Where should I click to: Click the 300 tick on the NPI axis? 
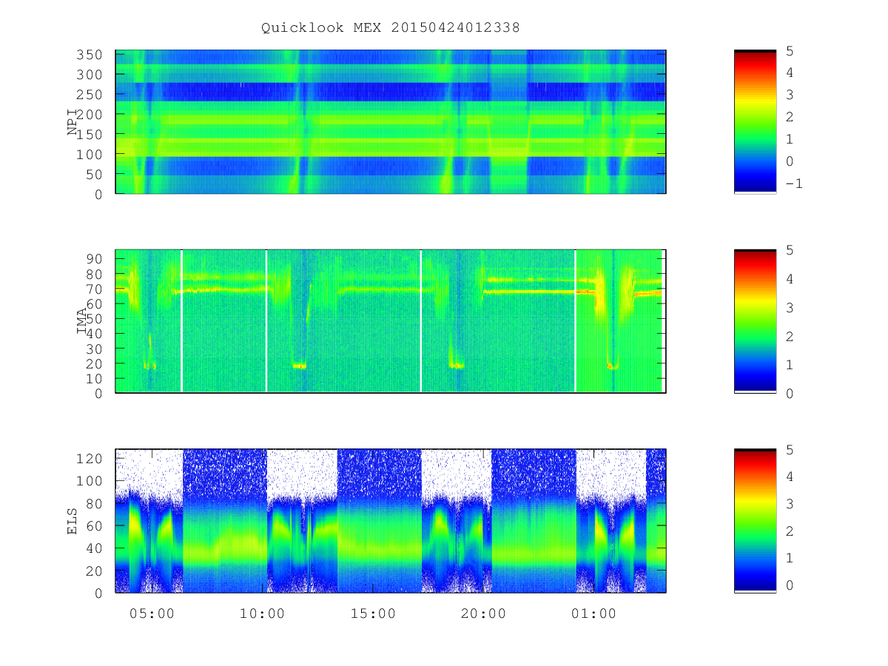(90, 75)
